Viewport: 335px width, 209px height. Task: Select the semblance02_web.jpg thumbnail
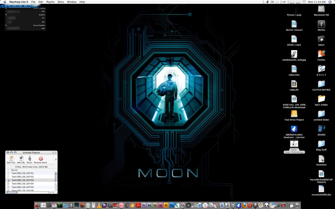[x=294, y=54]
